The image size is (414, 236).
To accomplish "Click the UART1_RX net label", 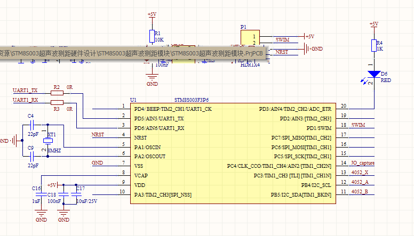I will click(x=26, y=100).
